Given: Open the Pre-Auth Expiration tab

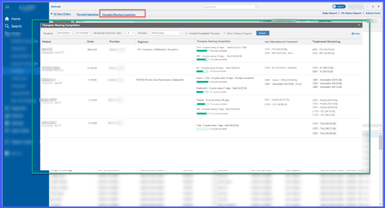Looking at the screenshot, I should 88,14.
